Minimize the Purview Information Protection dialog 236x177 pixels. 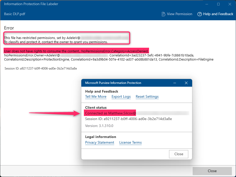pos(175,83)
